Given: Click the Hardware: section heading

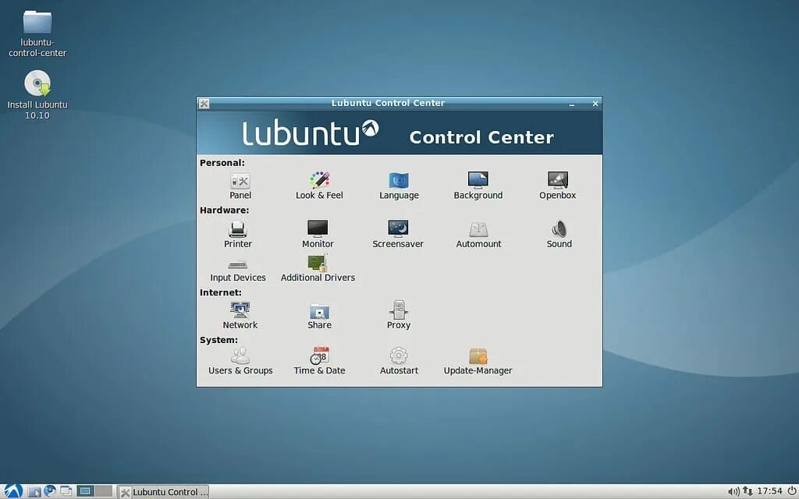Looking at the screenshot, I should pos(224,211).
